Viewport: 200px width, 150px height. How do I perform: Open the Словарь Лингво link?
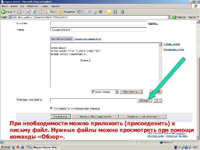(172, 44)
